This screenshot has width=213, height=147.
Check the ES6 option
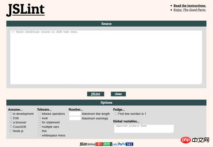coord(11,118)
